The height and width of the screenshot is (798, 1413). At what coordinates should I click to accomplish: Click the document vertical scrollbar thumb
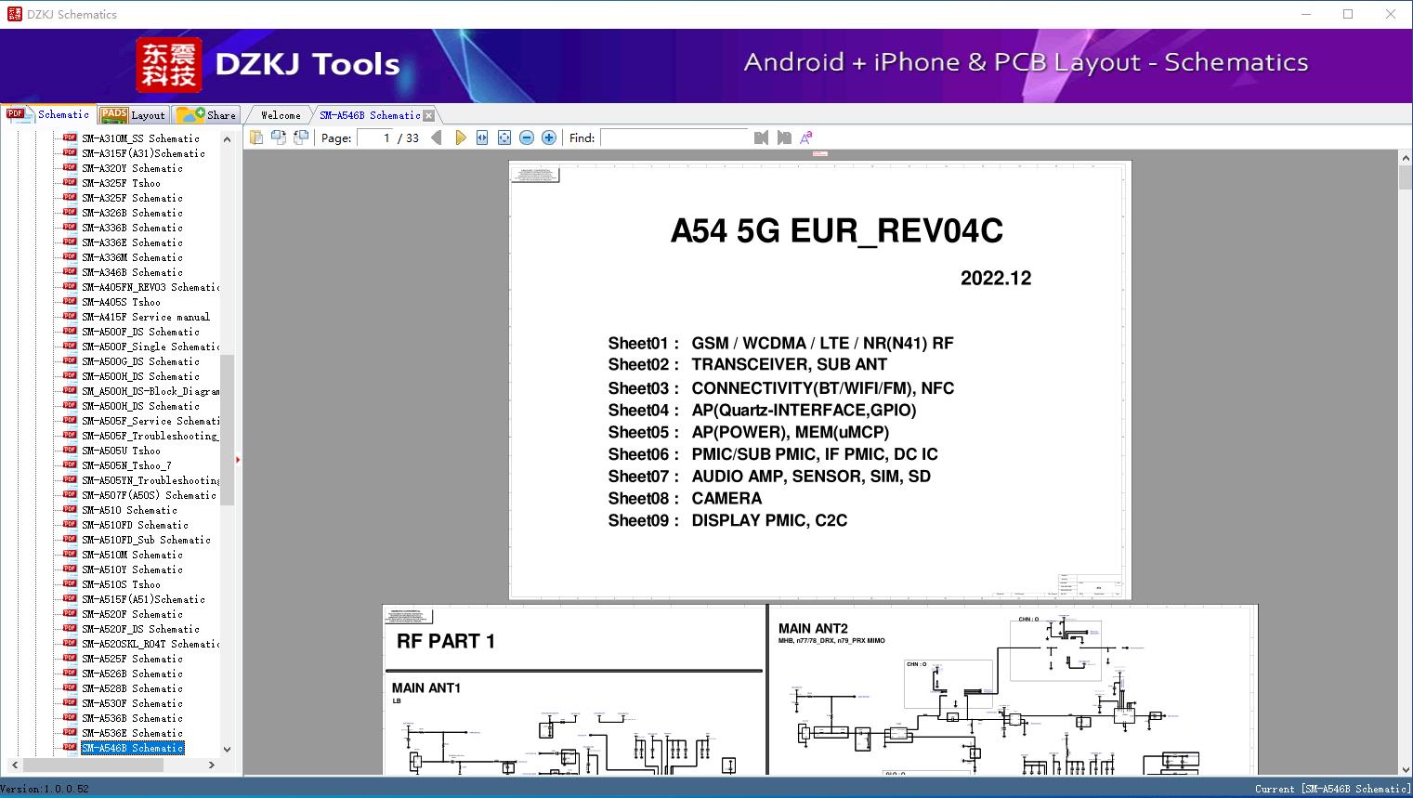(x=1405, y=178)
